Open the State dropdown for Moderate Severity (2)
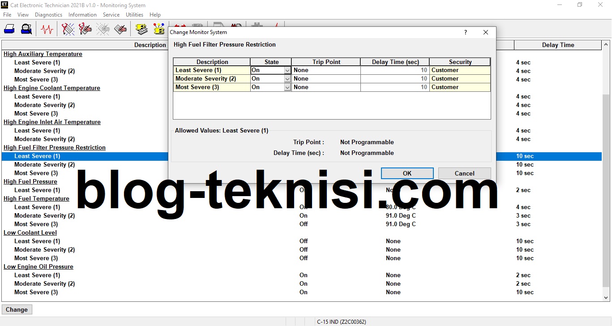612x326 pixels. tap(287, 78)
